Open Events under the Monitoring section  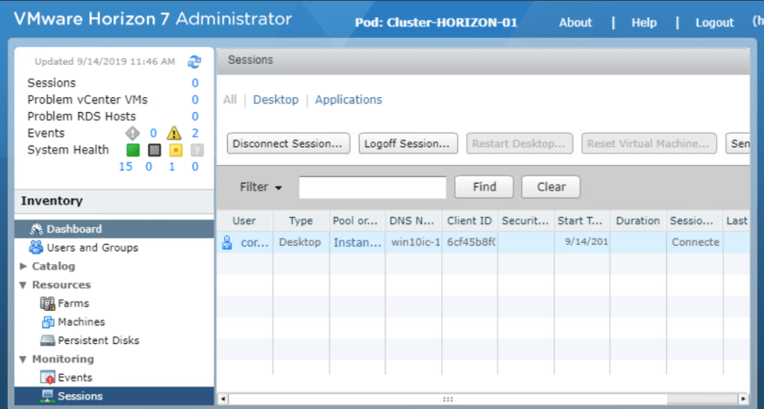tap(75, 378)
